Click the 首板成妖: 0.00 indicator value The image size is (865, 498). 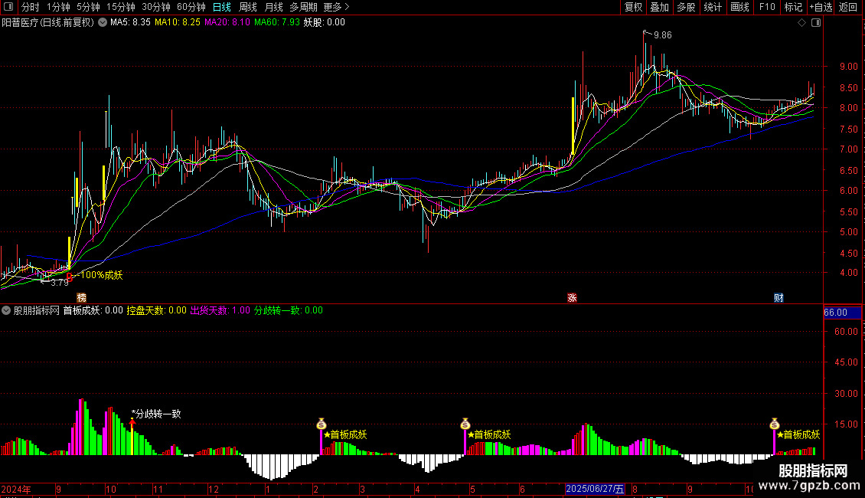click(x=93, y=311)
